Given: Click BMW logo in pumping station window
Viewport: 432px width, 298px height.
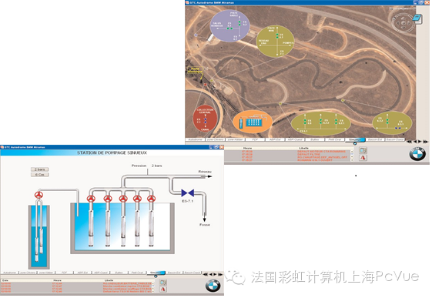Looking at the screenshot, I should (213, 286).
